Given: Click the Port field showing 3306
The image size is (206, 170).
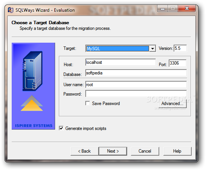Looking at the screenshot, I should 177,63.
